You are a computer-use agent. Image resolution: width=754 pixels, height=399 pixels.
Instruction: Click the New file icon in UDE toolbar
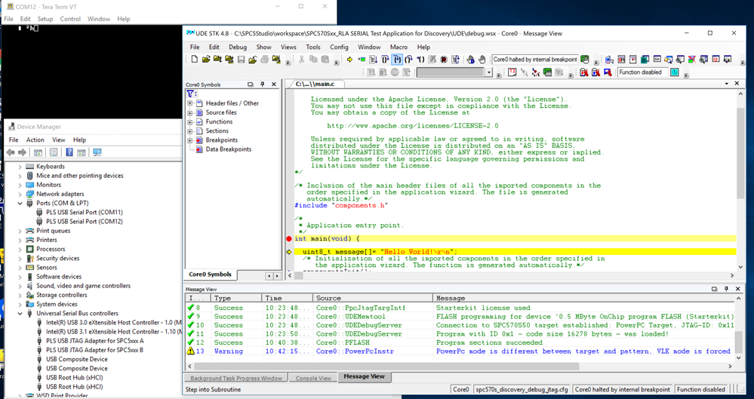pos(195,60)
